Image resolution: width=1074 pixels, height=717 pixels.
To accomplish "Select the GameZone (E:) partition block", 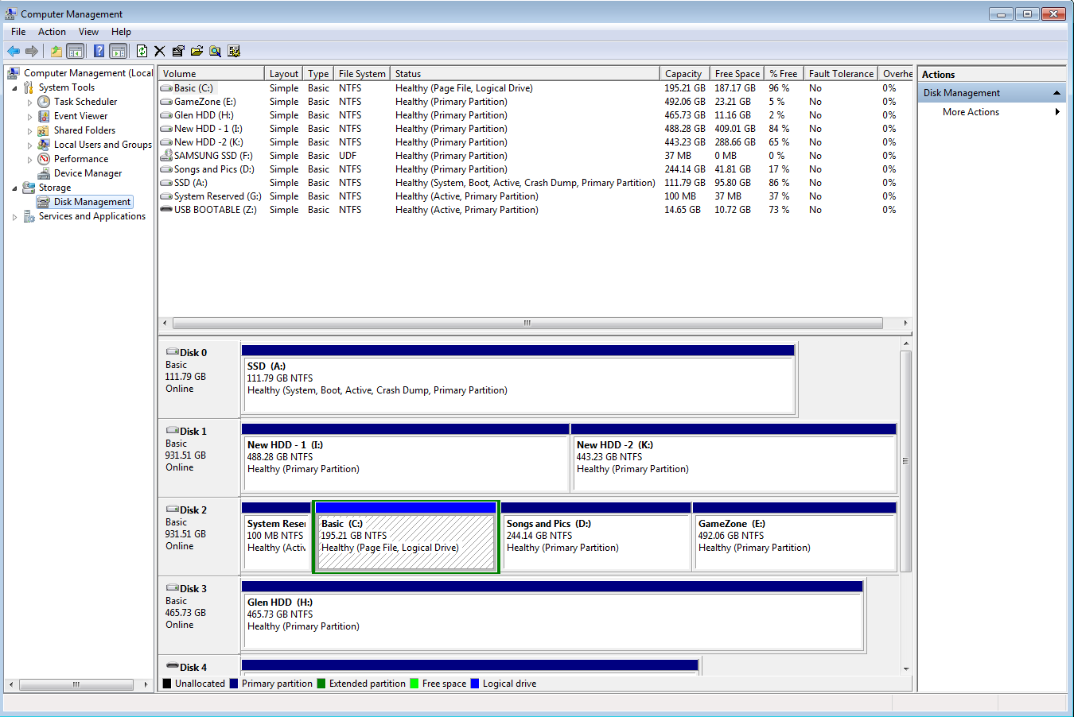I will [795, 536].
